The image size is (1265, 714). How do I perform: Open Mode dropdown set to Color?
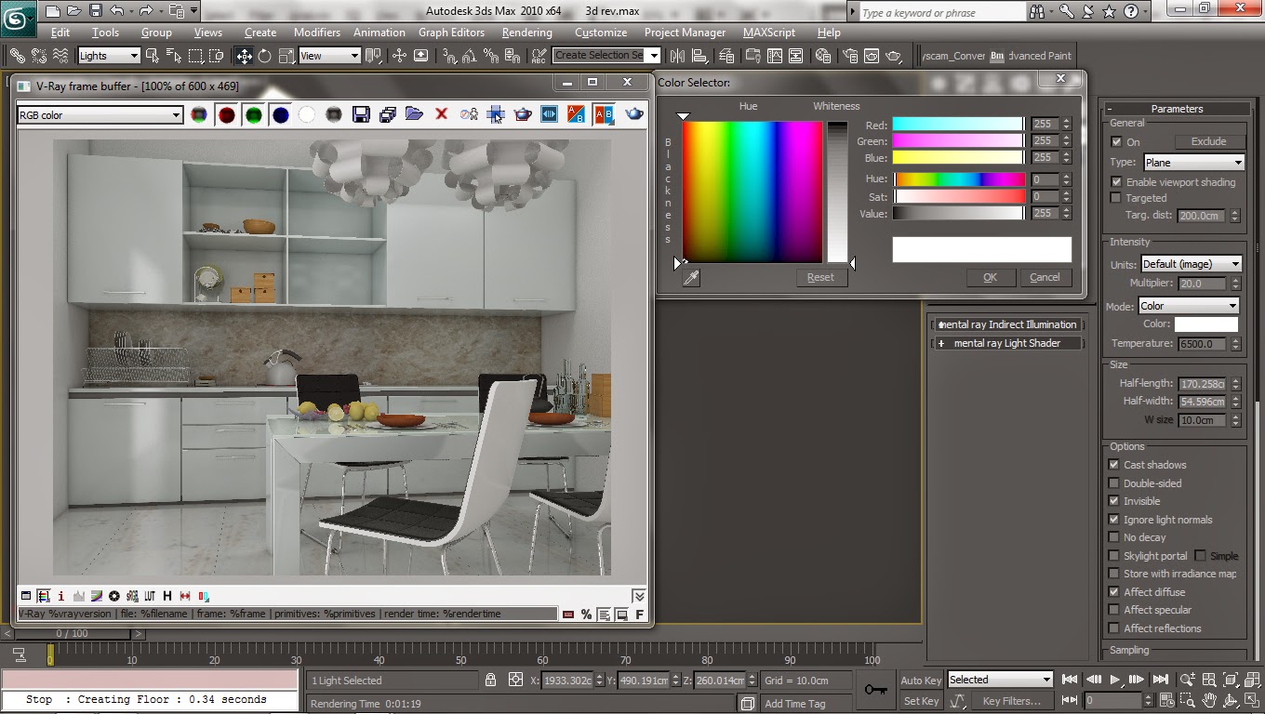(x=1189, y=306)
